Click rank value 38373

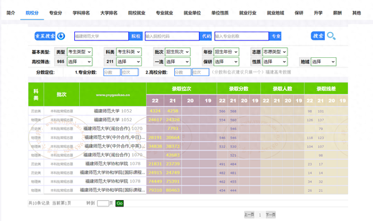click(173, 146)
